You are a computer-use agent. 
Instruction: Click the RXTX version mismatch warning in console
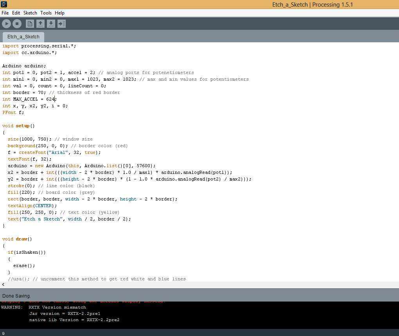click(x=43, y=307)
